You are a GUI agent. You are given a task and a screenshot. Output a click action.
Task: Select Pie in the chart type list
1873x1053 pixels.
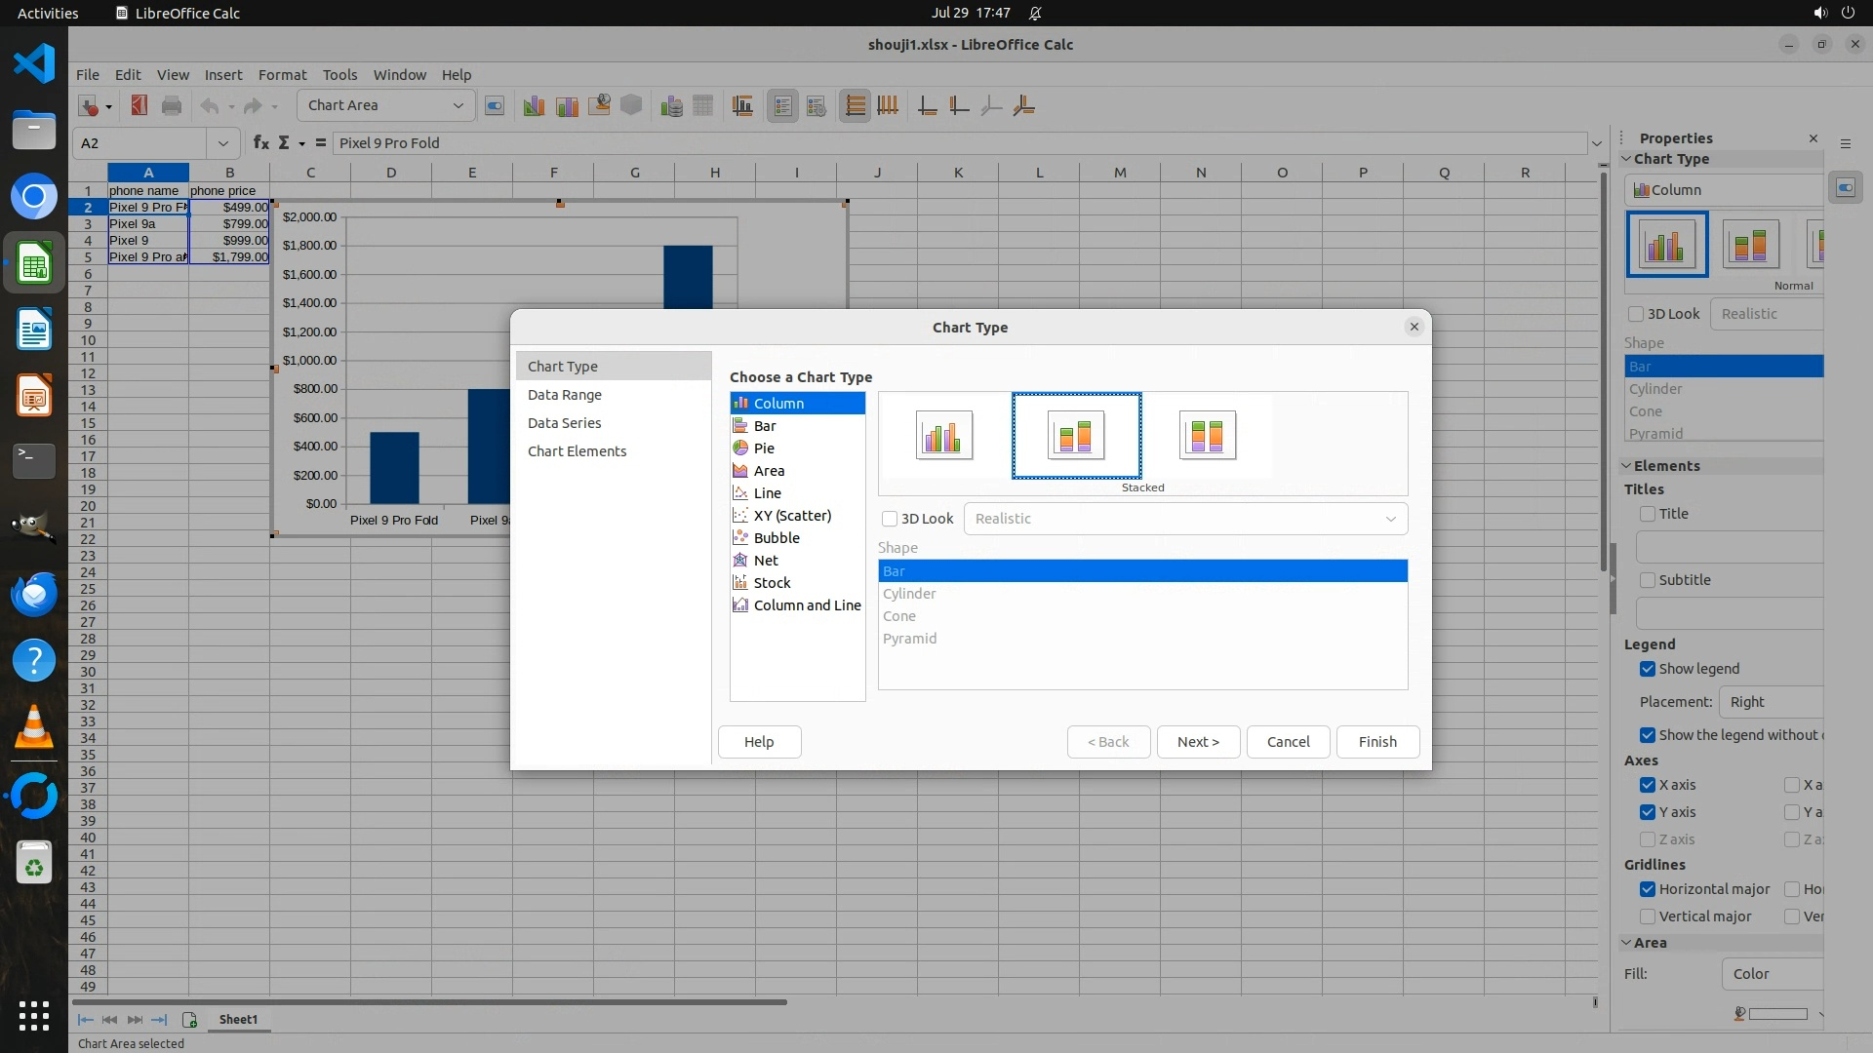pyautogui.click(x=764, y=448)
